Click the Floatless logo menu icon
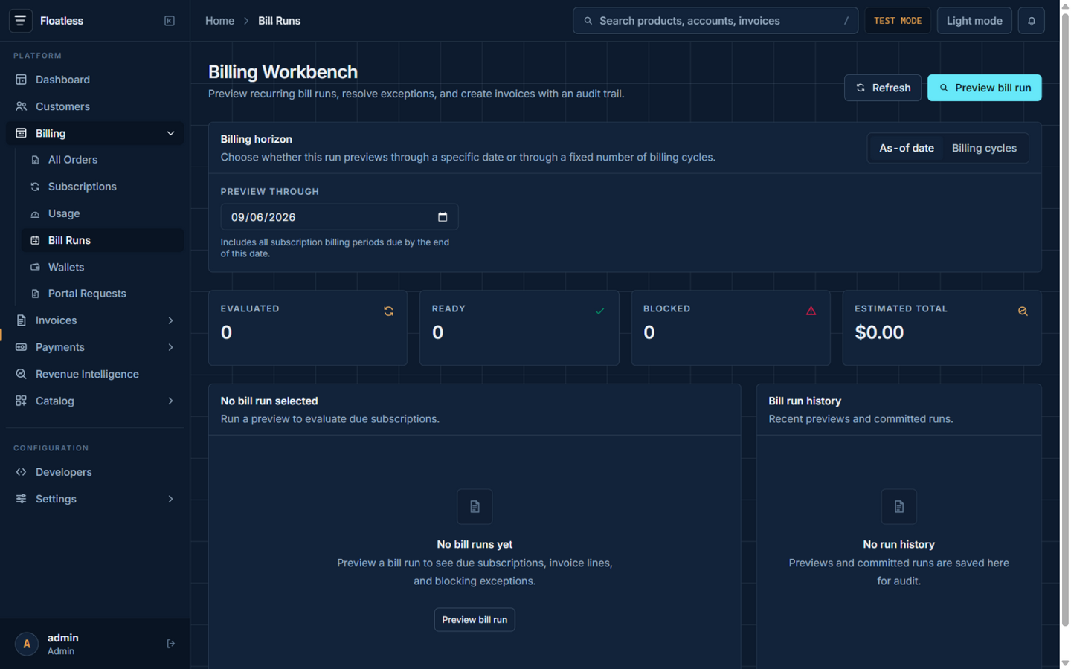Viewport: 1071px width, 669px height. pyautogui.click(x=20, y=21)
